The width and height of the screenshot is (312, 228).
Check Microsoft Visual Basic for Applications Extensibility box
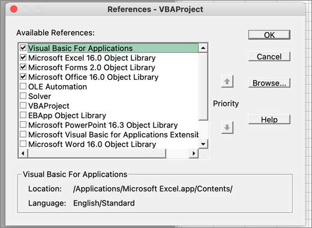[23, 134]
